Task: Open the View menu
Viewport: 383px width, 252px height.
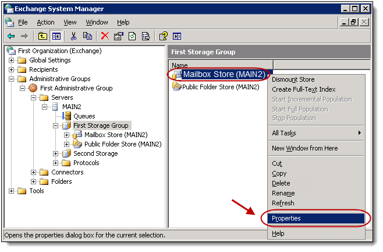Action: click(70, 22)
